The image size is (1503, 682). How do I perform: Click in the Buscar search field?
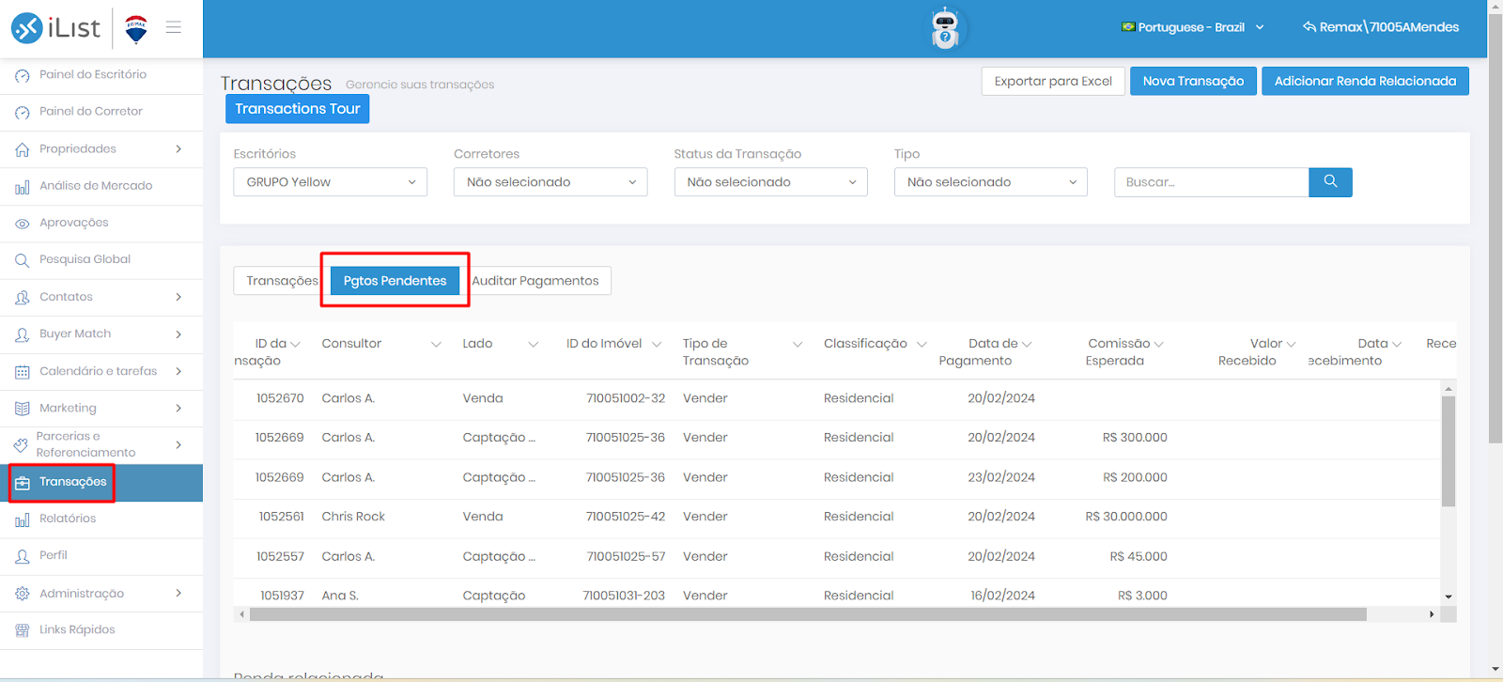pos(1211,182)
